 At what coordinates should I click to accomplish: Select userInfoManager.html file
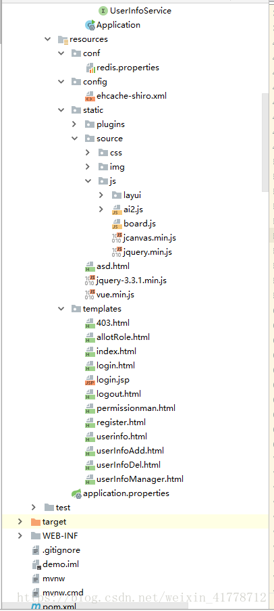(140, 479)
